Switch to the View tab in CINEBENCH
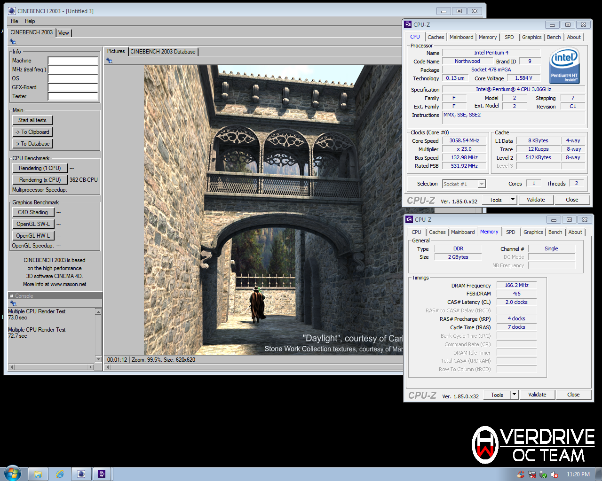 63,33
